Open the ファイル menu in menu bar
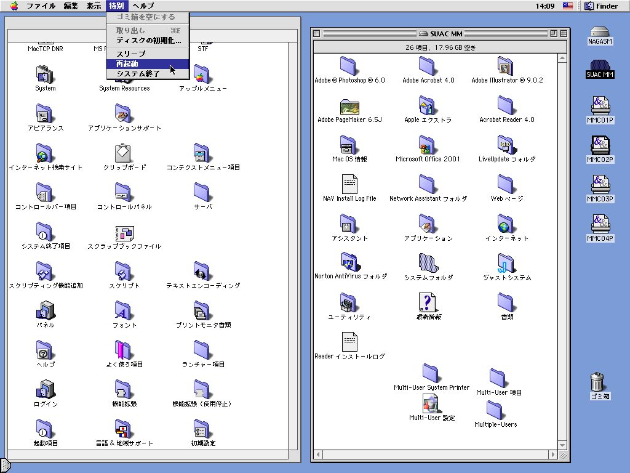Screen dimensions: 630x473 tap(41, 6)
